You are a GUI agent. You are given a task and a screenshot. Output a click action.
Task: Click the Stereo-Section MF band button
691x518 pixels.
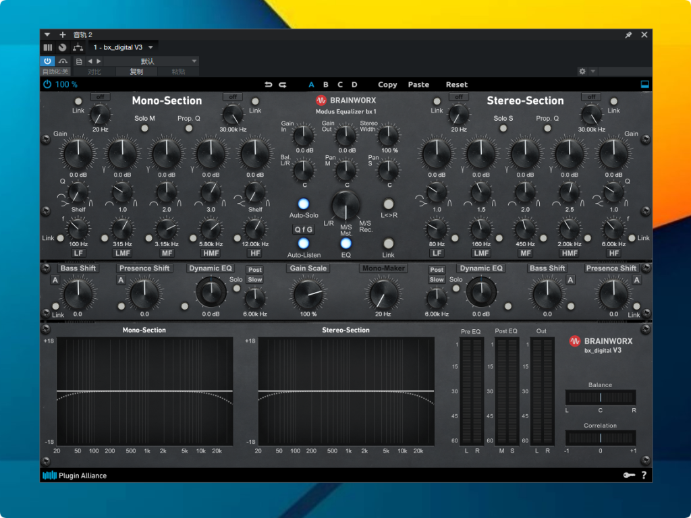coord(525,254)
